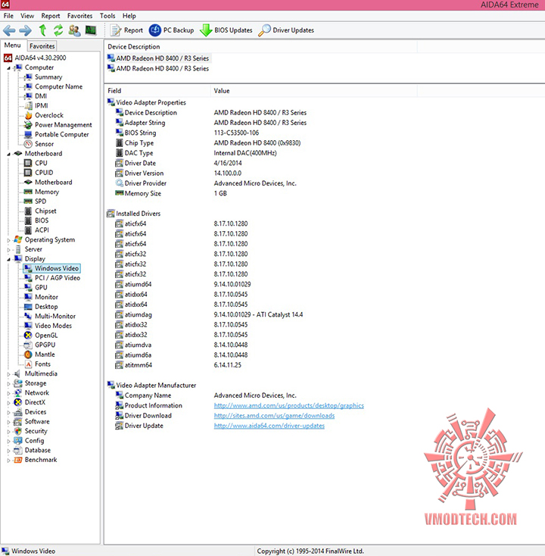This screenshot has width=545, height=556.
Task: Open the aida64.com Driver Update link
Action: pos(269,426)
